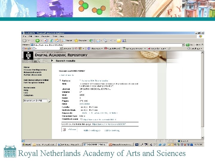This screenshot has height=161, width=215.
Task: Open the View menu
Action: click(37, 36)
